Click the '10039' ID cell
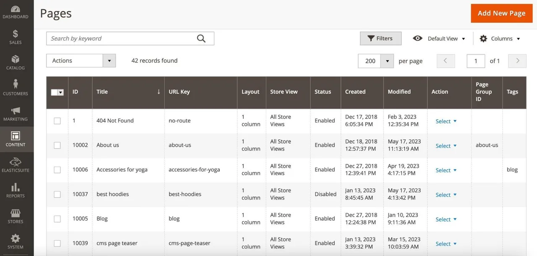 pos(80,243)
